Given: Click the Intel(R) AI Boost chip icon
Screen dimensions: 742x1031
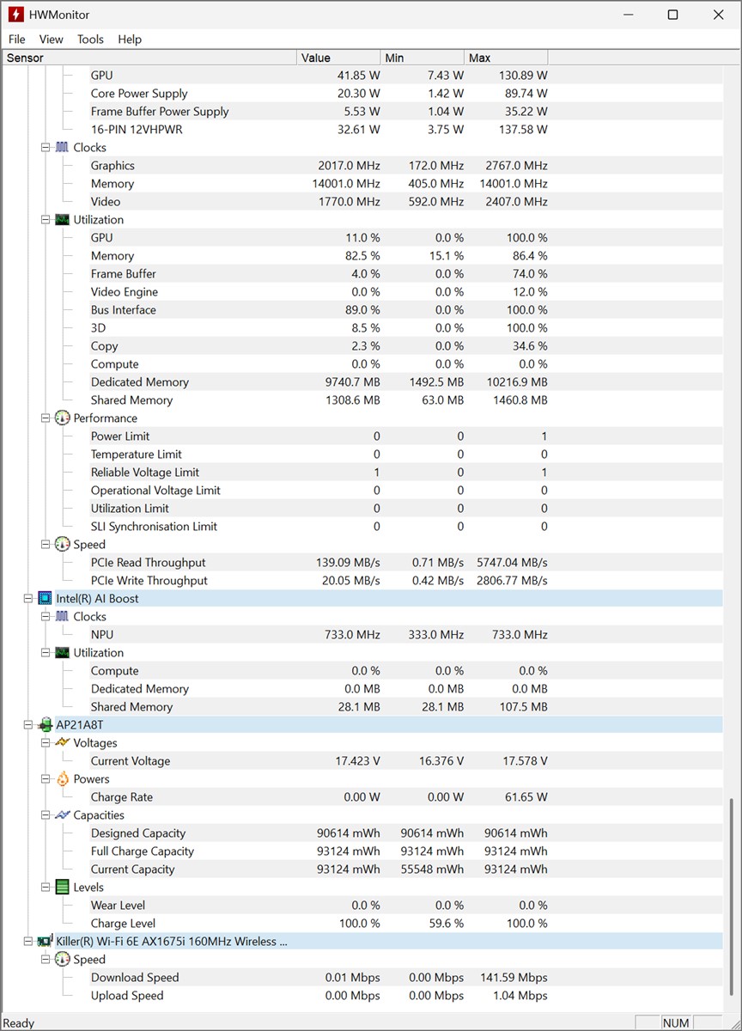Looking at the screenshot, I should pos(45,599).
